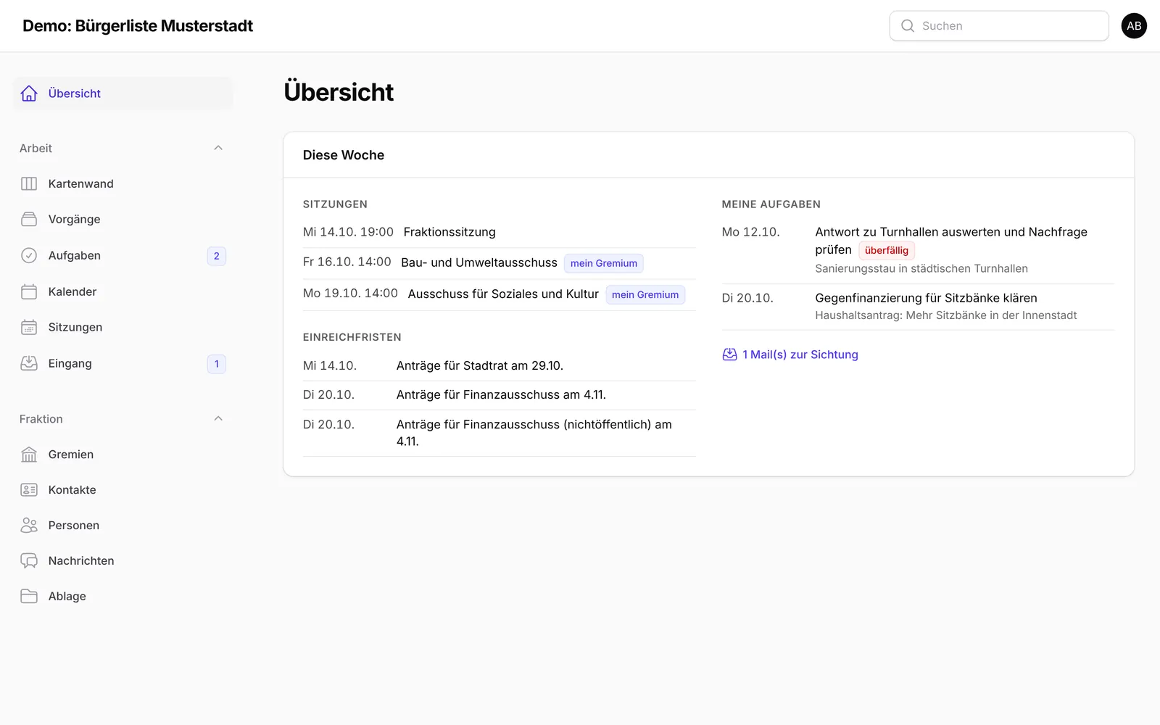Click the Ablage folder icon
The image size is (1160, 725).
coord(29,596)
